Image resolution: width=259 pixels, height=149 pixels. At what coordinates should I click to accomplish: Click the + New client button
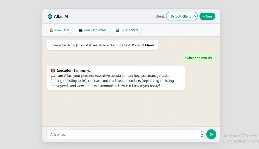coord(207,16)
